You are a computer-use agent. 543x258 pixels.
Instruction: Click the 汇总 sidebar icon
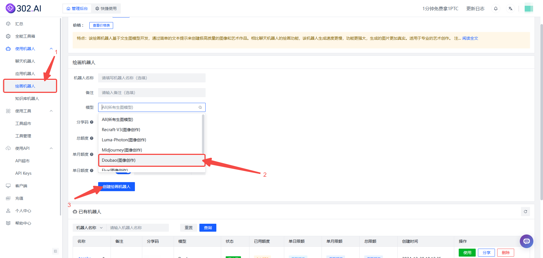8,24
